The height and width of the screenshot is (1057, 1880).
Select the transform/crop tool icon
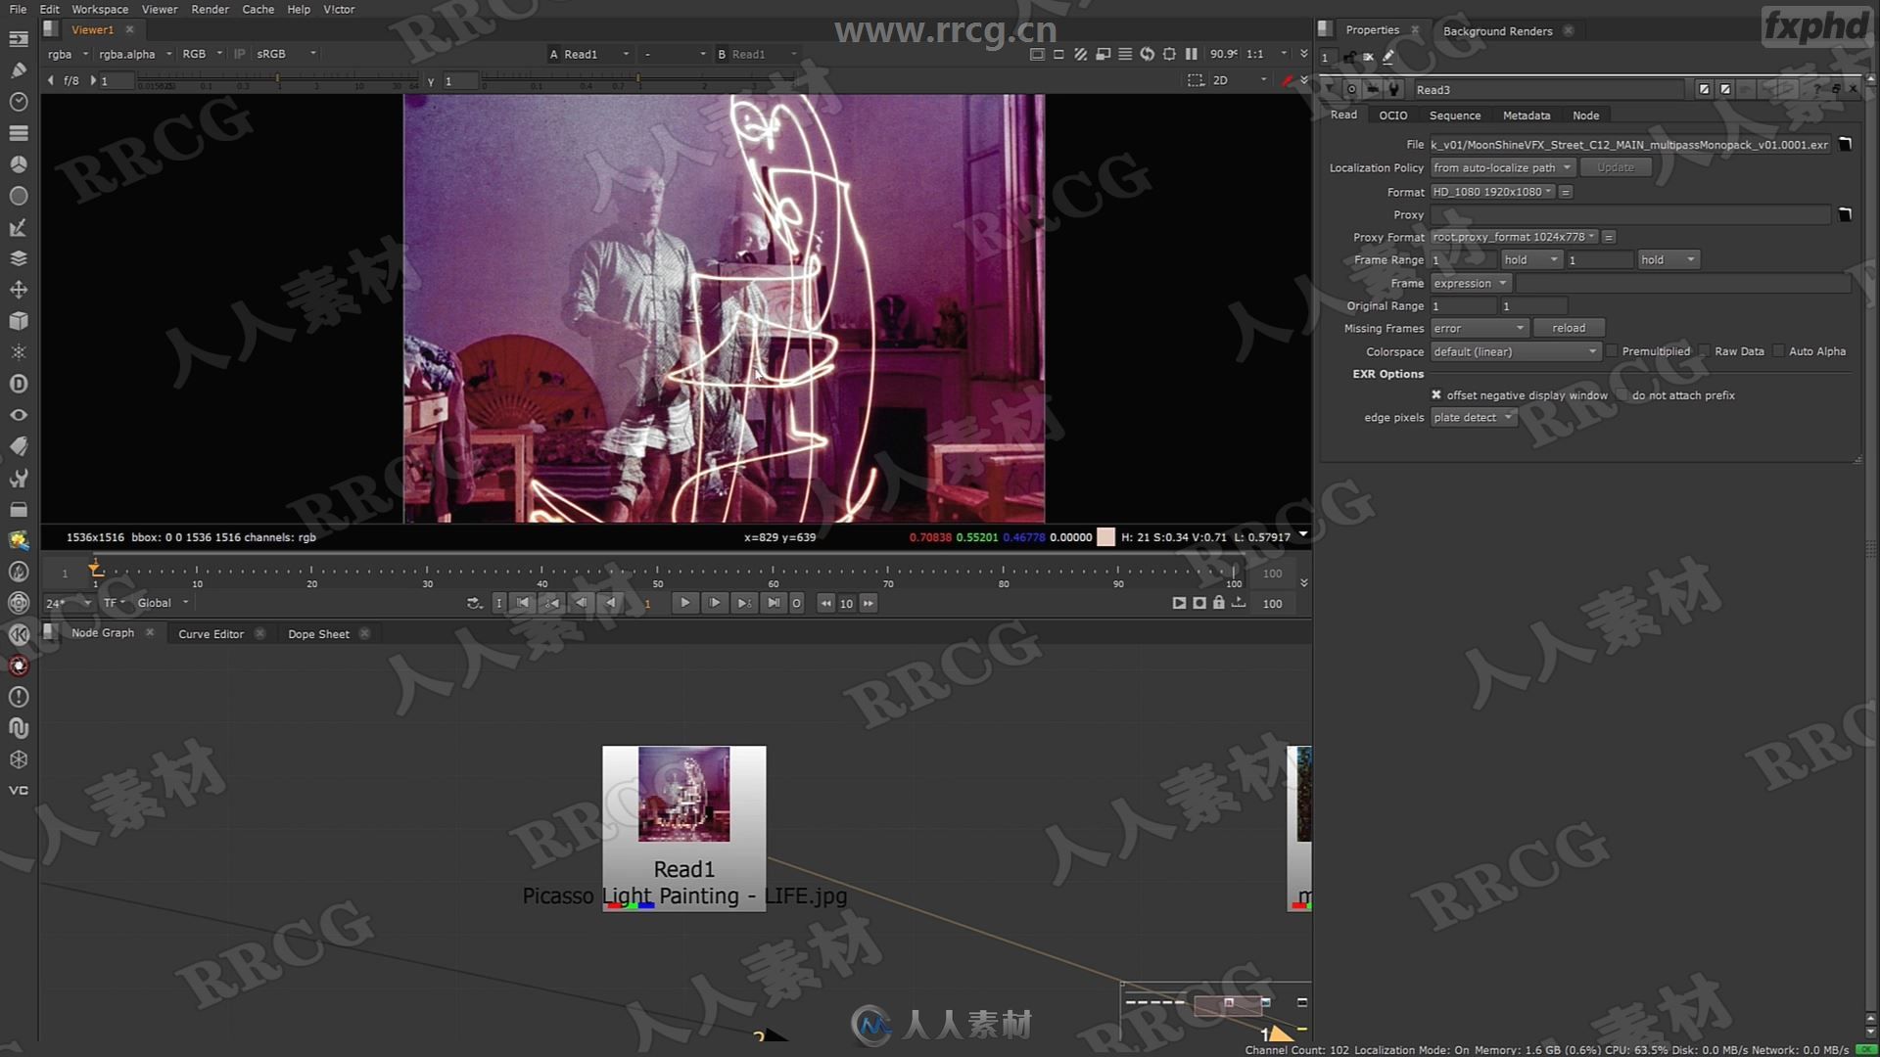18,289
